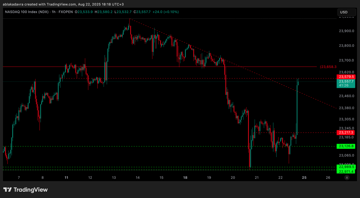
Task: Click the green 22,971.4 price label
Action: 346,171
